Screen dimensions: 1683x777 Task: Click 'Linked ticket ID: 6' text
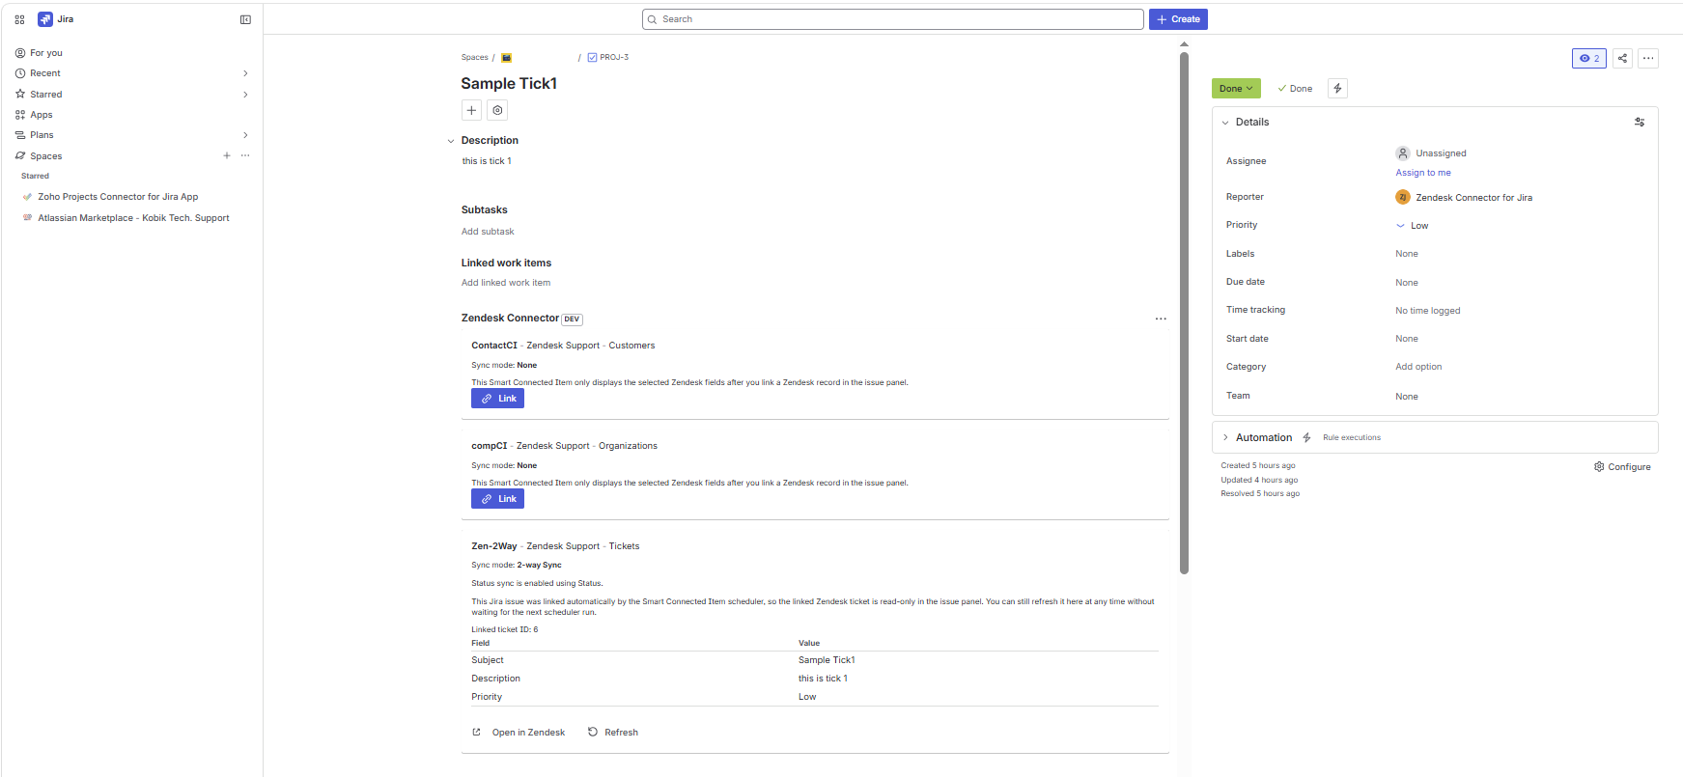[x=505, y=629]
